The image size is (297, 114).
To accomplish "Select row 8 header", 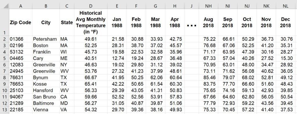I will pos(4,78).
